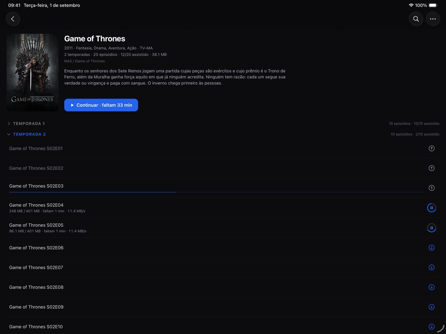Pause the S02E05 download
Image resolution: width=446 pixels, height=334 pixels.
(432, 228)
